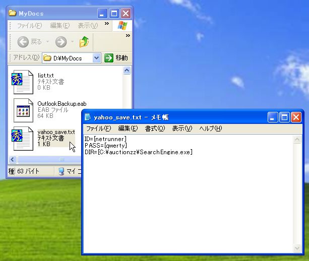This screenshot has height=261, width=309.
Task: Click left arrow of MyDocs horizontal scrollbar
Action: pyautogui.click(x=13, y=159)
